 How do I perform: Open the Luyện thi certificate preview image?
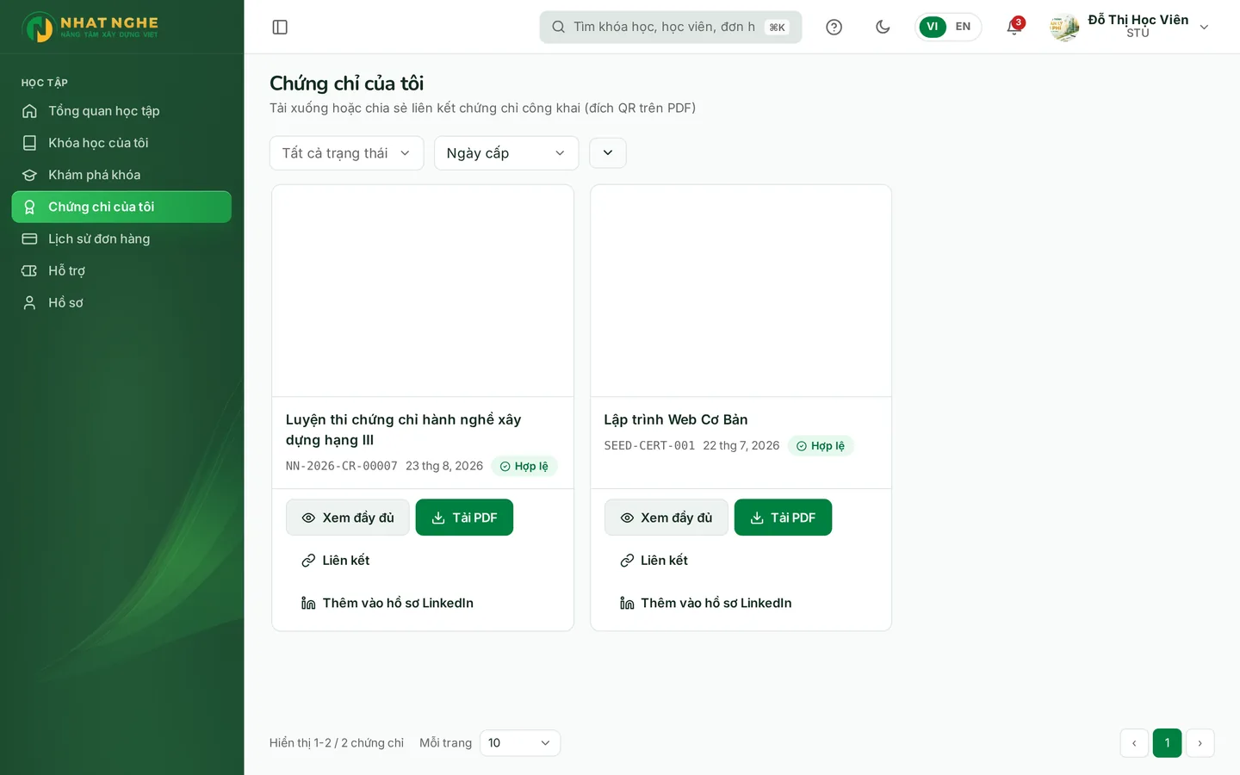(x=423, y=291)
